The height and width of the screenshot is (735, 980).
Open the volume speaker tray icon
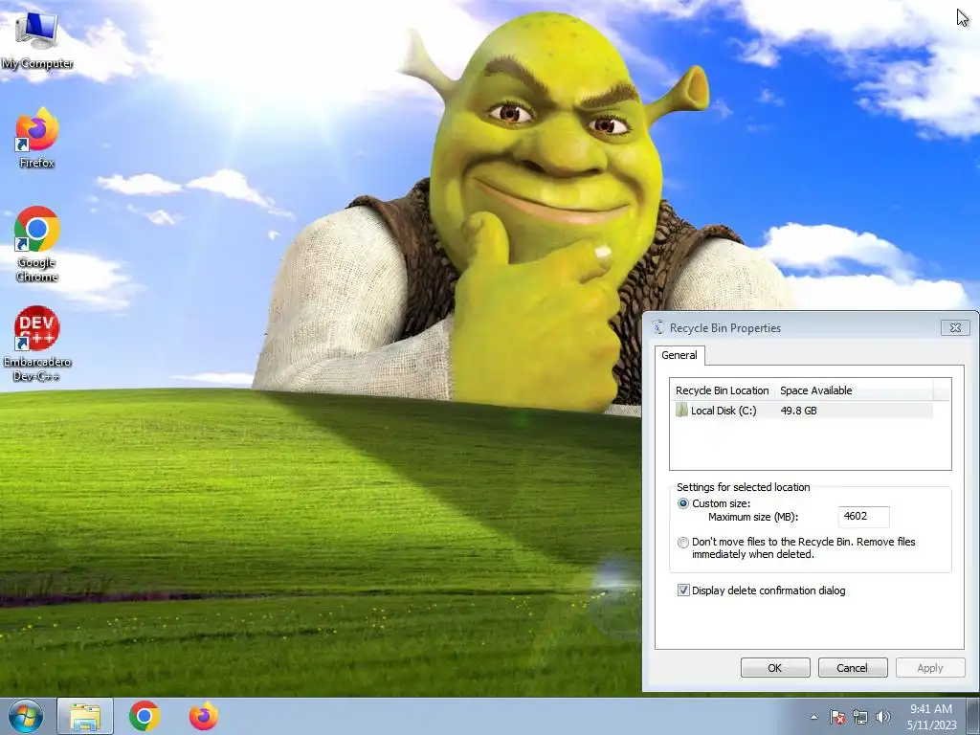coord(883,717)
